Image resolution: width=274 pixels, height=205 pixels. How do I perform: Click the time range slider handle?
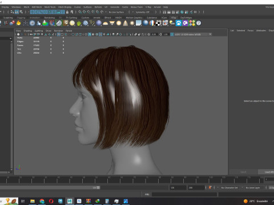coord(98,187)
